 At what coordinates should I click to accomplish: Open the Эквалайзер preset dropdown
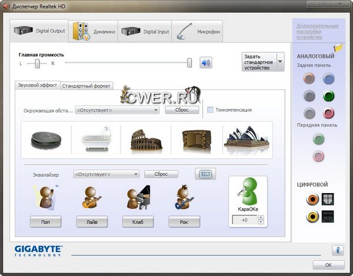[106, 174]
